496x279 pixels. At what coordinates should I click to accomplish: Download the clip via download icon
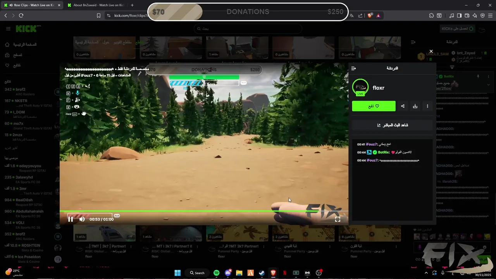pos(415,106)
